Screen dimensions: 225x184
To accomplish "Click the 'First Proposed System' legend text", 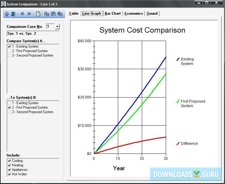I will coord(193,104).
